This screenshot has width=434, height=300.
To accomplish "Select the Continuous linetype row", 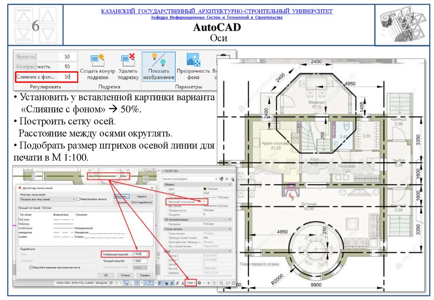I will [x=86, y=228].
